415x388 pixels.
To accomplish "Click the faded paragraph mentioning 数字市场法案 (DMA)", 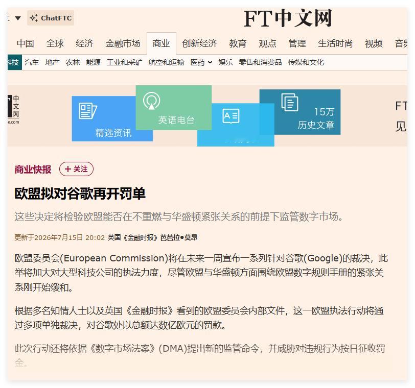I will pyautogui.click(x=200, y=355).
